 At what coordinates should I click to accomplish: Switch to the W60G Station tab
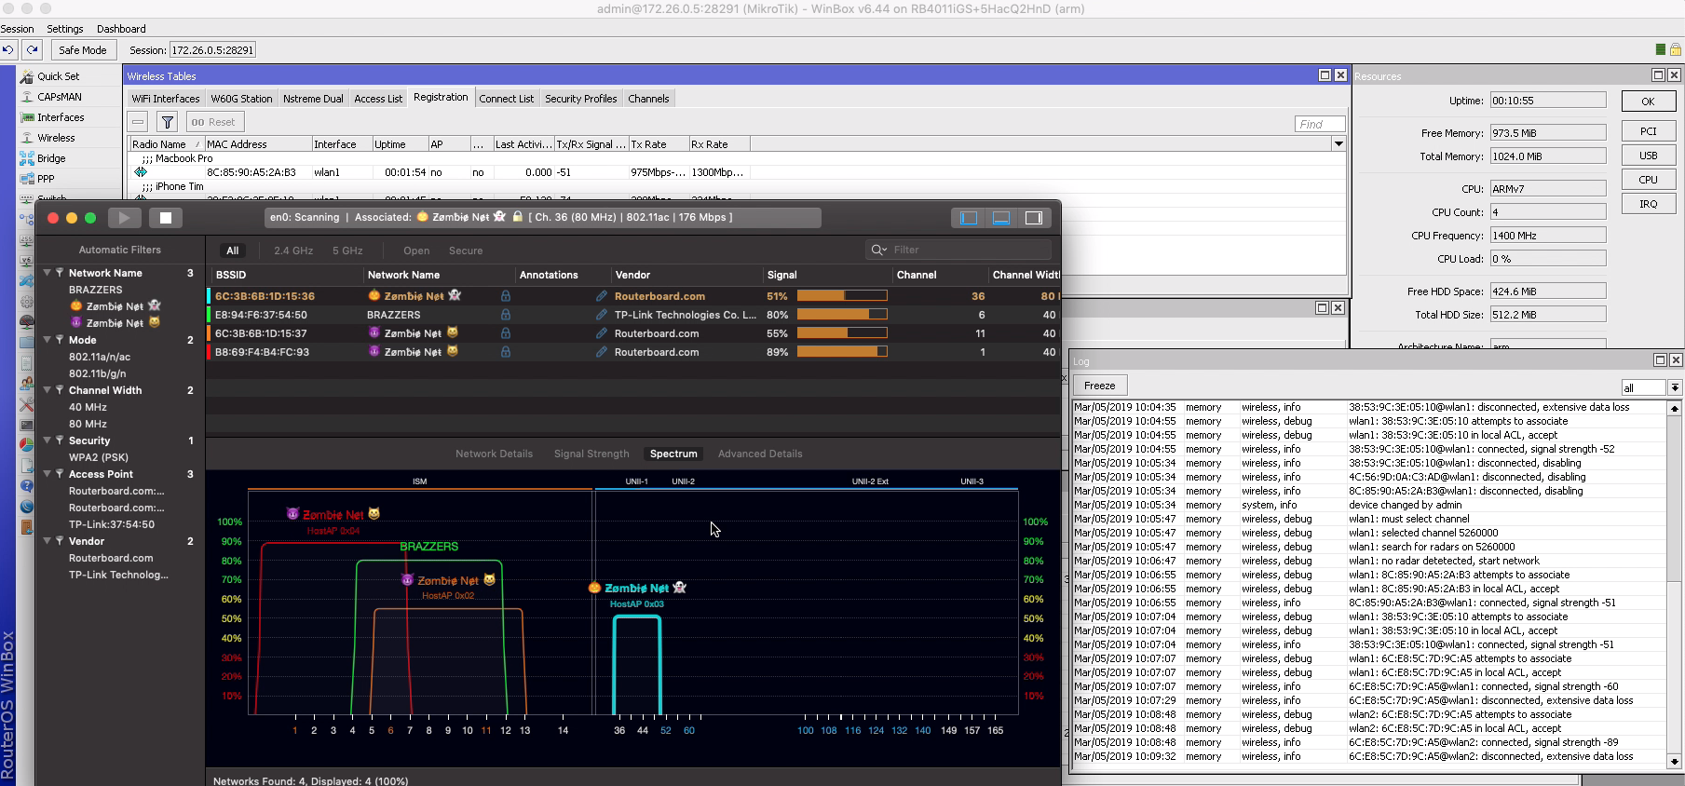[241, 99]
